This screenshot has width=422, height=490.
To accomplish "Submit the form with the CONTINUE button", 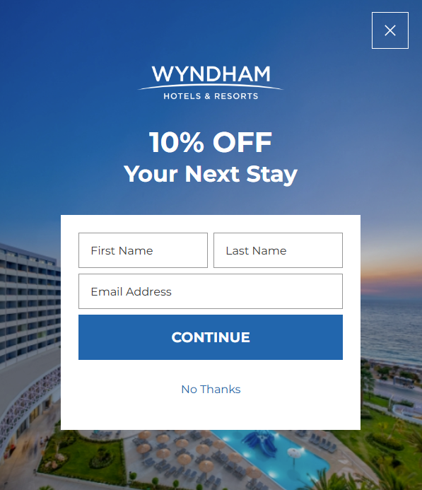I will pyautogui.click(x=211, y=337).
